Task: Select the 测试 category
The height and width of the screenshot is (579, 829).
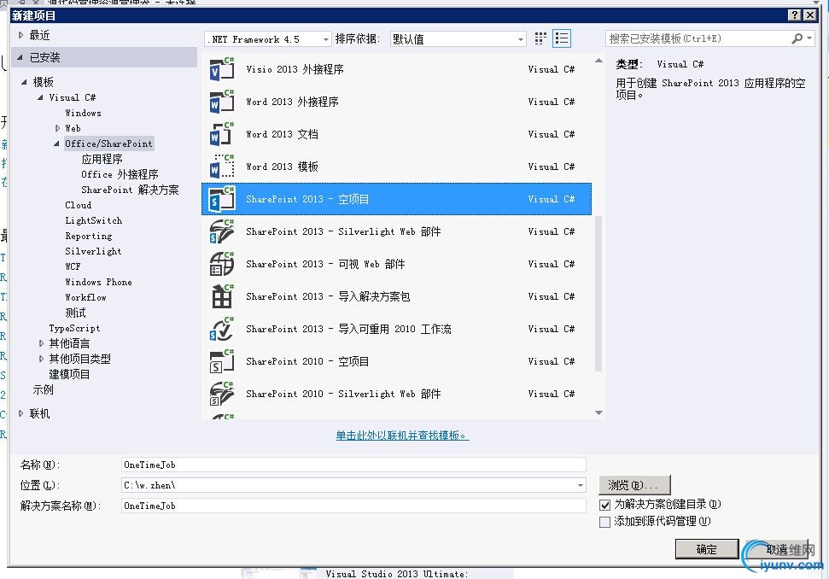Action: (x=75, y=313)
